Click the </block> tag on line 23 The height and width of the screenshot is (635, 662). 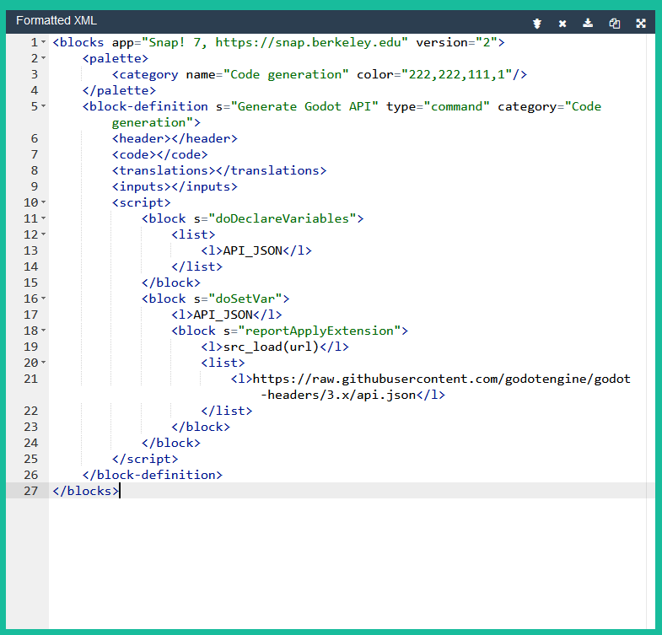tap(201, 428)
